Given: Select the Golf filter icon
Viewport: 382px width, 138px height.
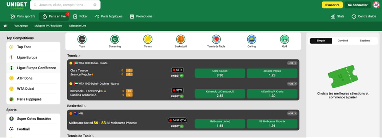Looking at the screenshot, I should pos(284,39).
